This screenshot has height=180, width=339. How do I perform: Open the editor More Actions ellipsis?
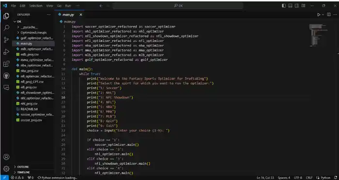click(335, 14)
